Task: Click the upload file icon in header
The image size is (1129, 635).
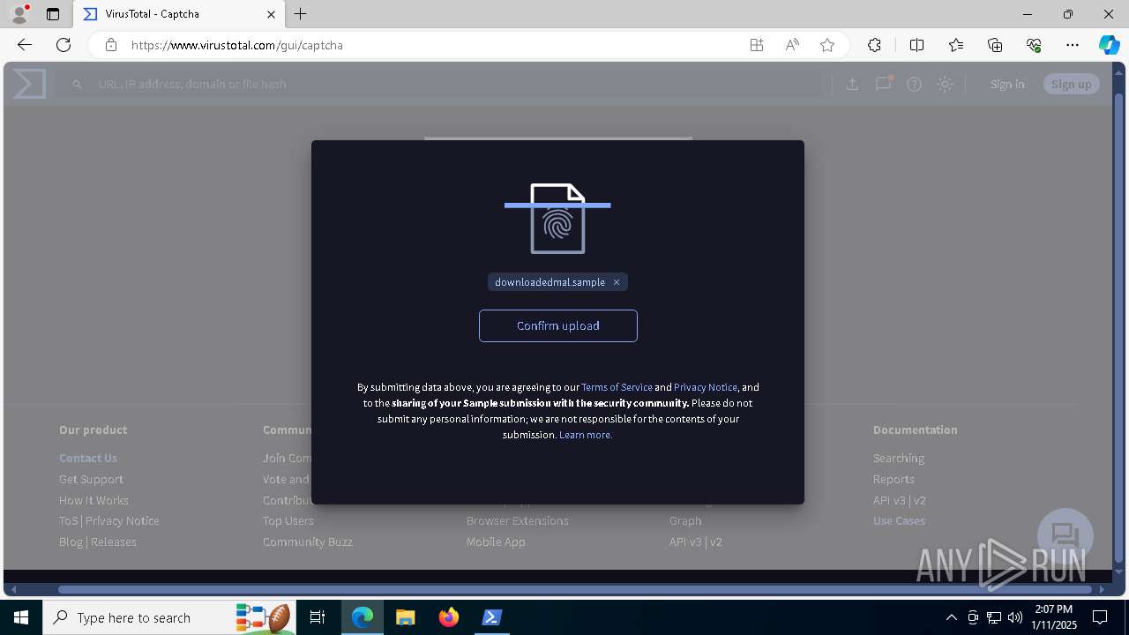Action: pyautogui.click(x=852, y=84)
